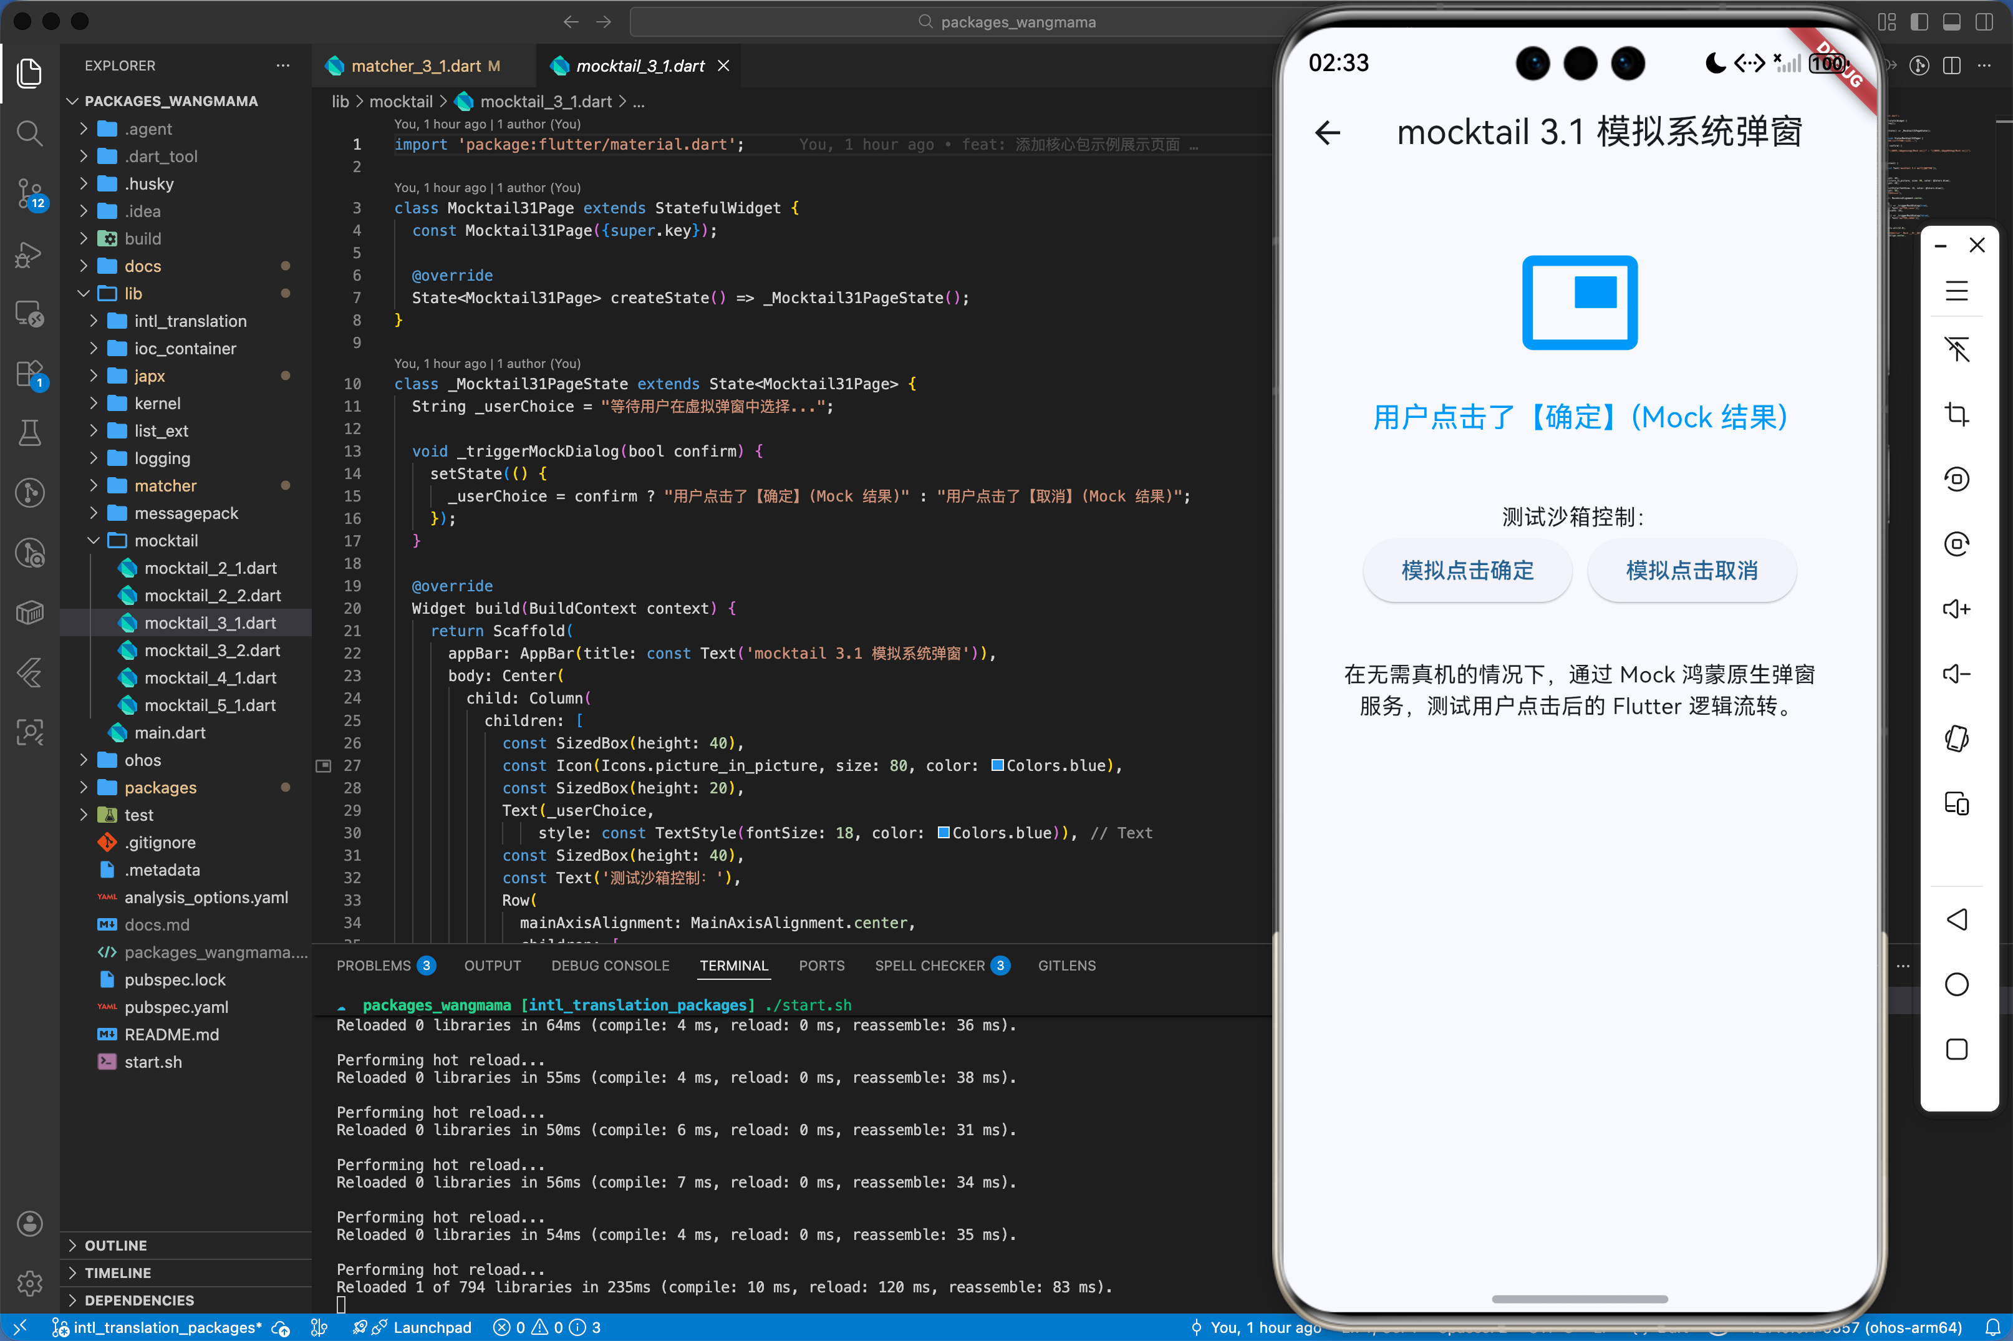This screenshot has height=1341, width=2013.
Task: Open mocktail_2_1.dart in the explorer
Action: click(210, 568)
